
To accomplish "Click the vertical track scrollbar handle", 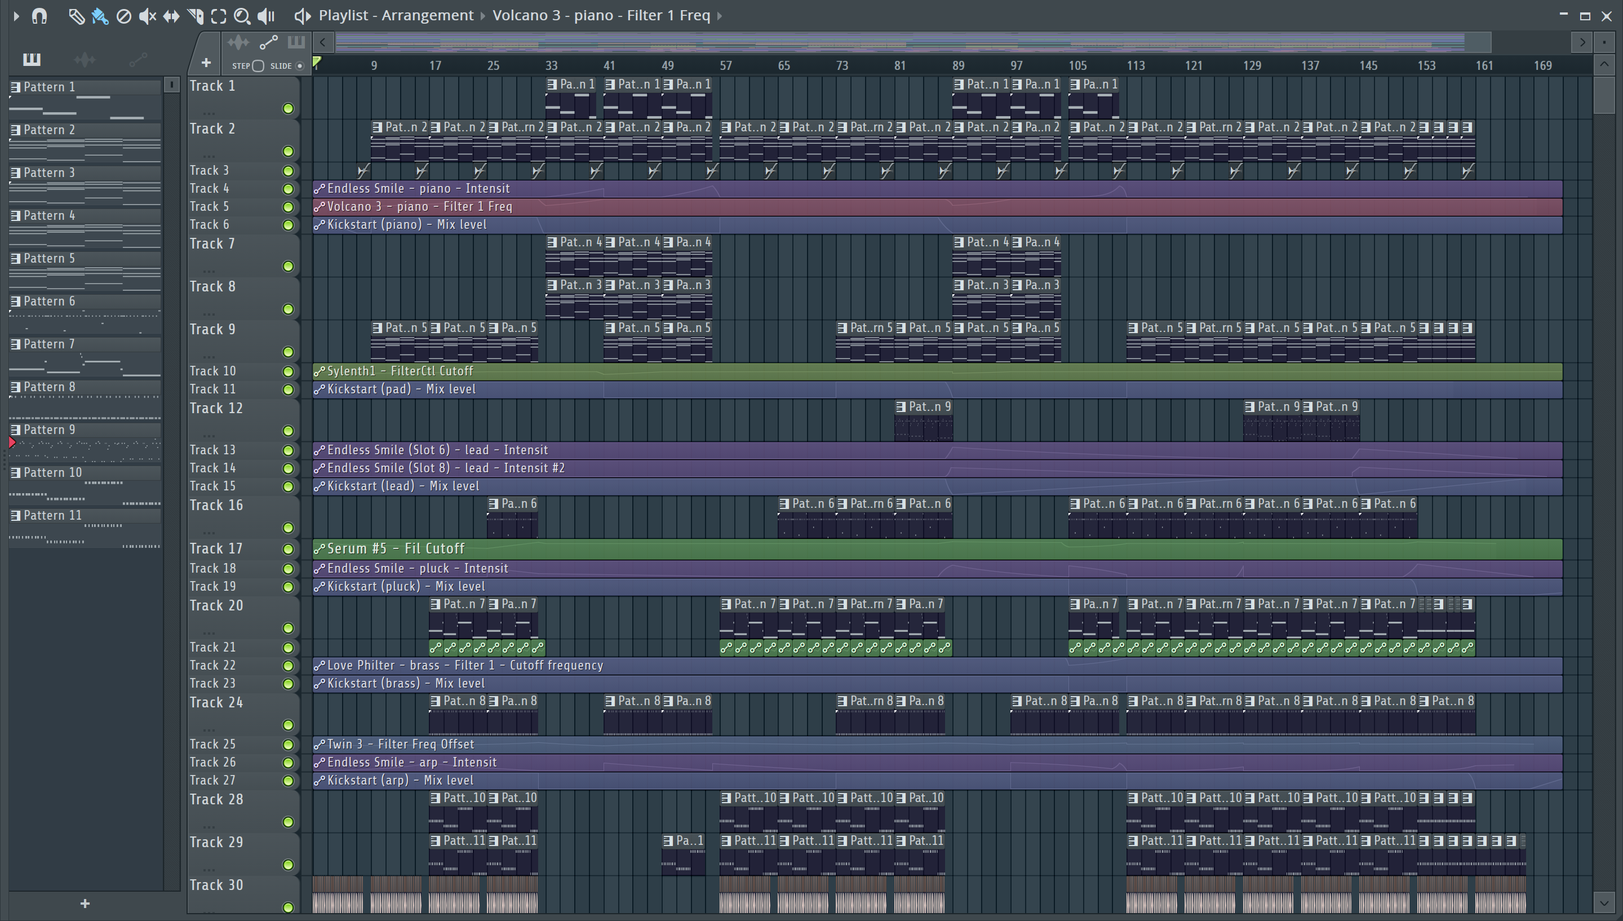I will [1604, 95].
